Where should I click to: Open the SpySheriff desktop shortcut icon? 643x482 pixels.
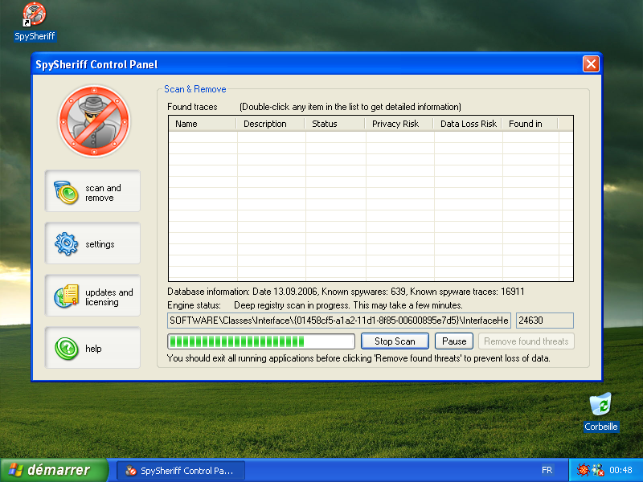tap(35, 22)
